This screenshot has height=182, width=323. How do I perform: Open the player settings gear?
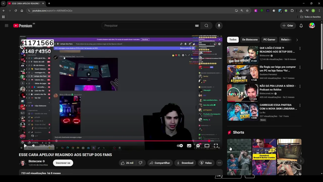pos(198,146)
